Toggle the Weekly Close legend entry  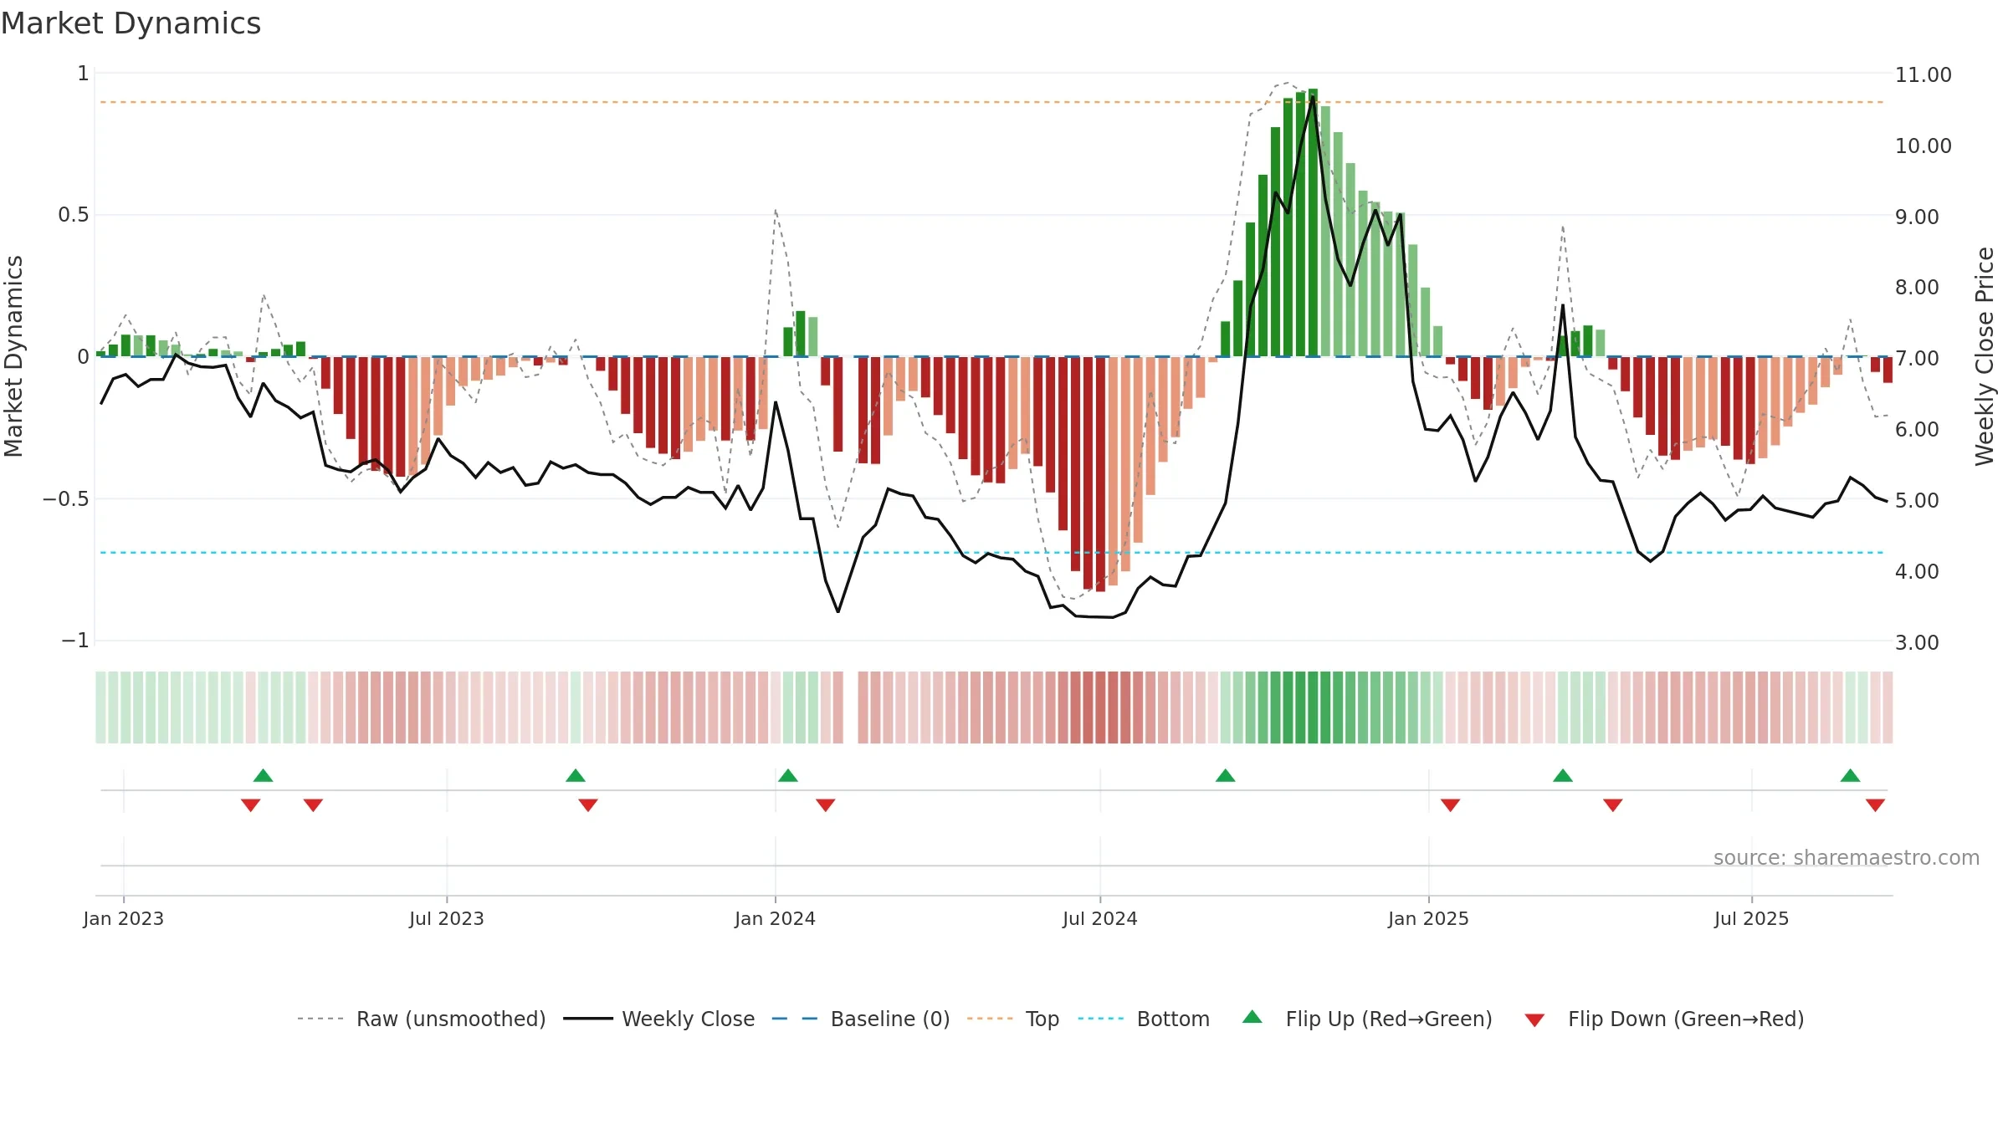coord(658,1019)
